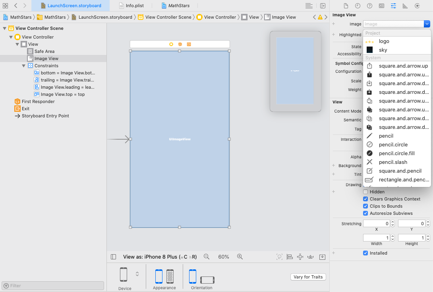
Task: Open the Device picker stepper
Action: point(137,274)
